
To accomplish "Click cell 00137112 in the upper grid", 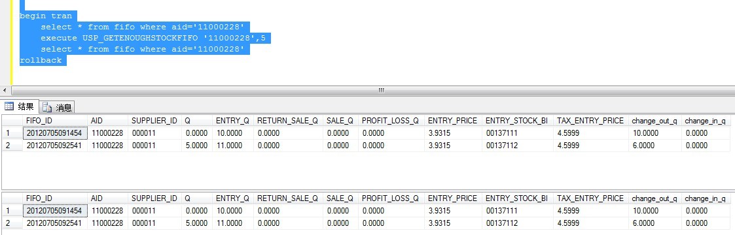I will click(517, 146).
